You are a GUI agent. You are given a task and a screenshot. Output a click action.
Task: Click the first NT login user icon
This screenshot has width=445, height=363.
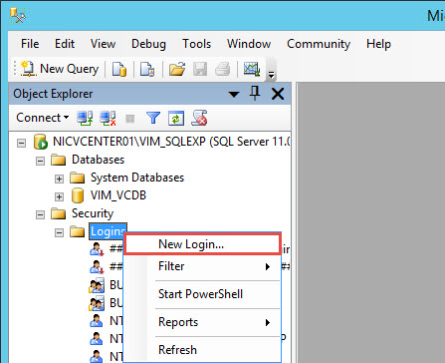97,321
